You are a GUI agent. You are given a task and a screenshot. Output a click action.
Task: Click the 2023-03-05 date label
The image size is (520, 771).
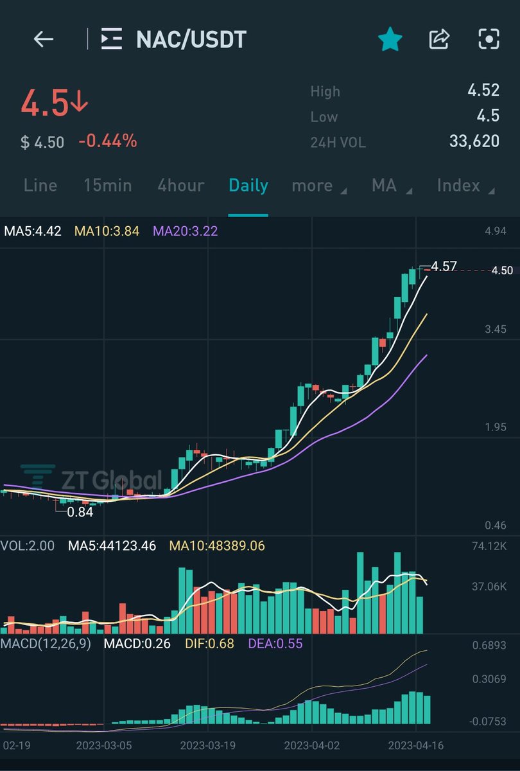click(104, 746)
